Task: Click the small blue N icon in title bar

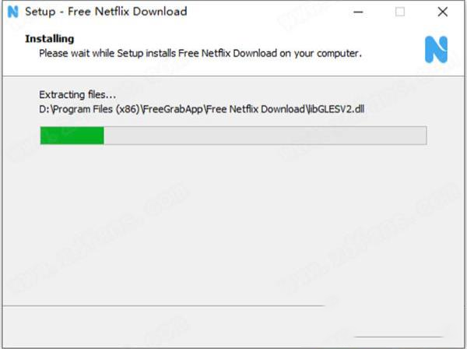Action: (12, 12)
